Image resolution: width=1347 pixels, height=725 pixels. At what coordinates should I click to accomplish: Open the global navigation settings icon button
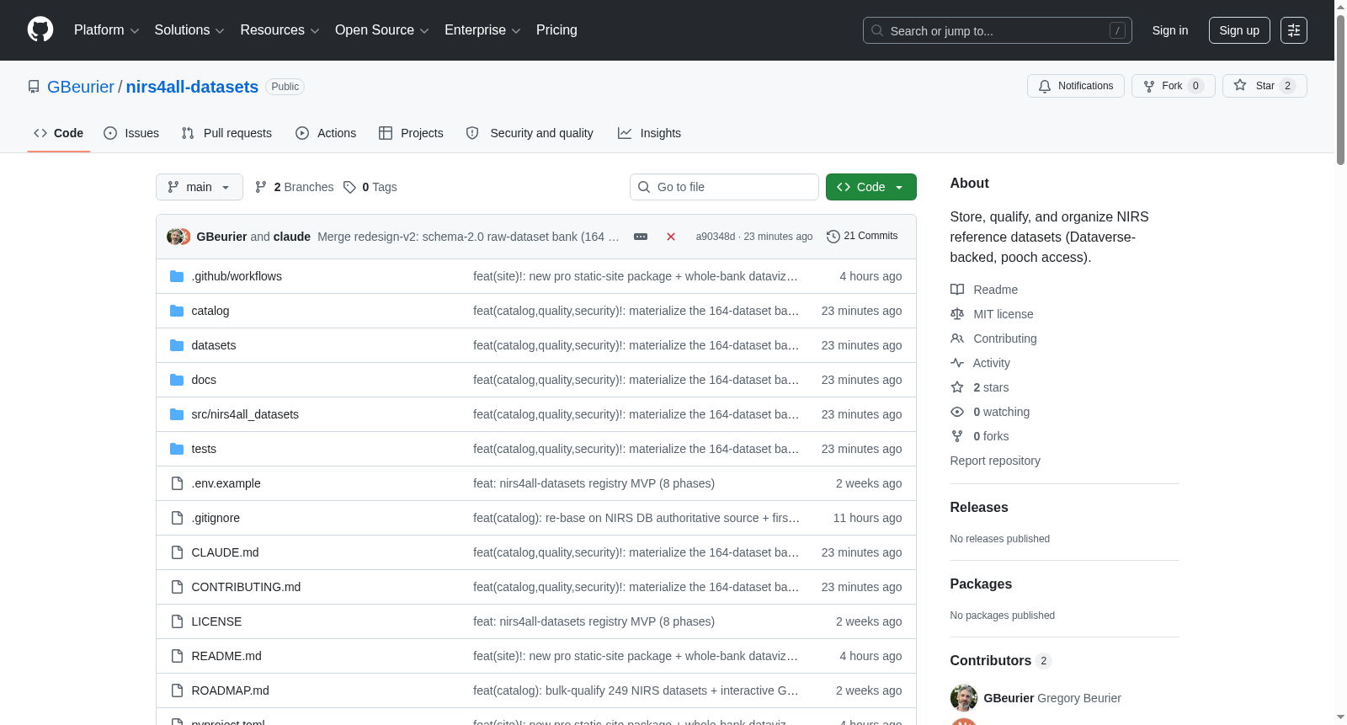(1294, 30)
